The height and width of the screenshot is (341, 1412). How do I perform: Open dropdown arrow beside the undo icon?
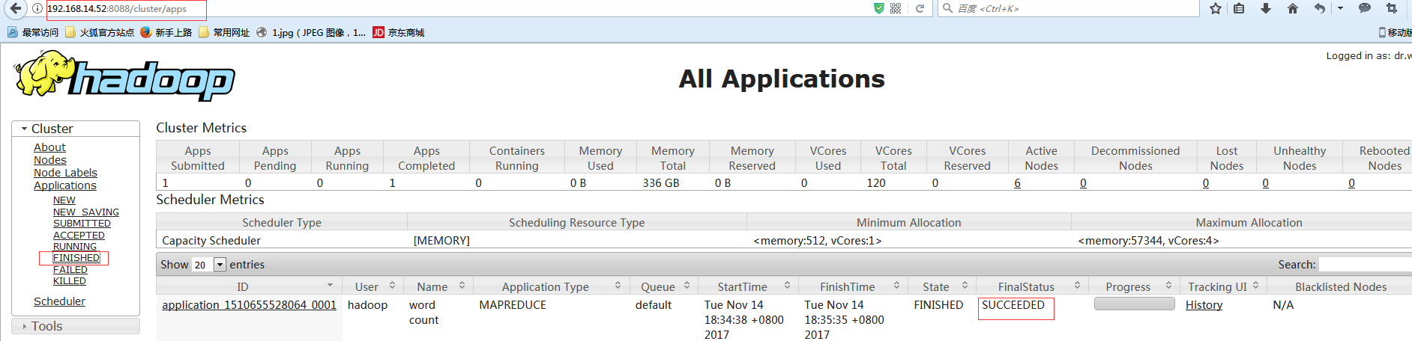1340,8
